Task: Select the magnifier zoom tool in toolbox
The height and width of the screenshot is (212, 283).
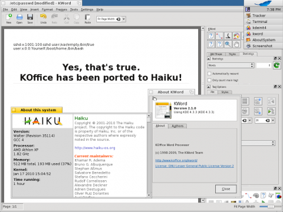Action: (228, 44)
